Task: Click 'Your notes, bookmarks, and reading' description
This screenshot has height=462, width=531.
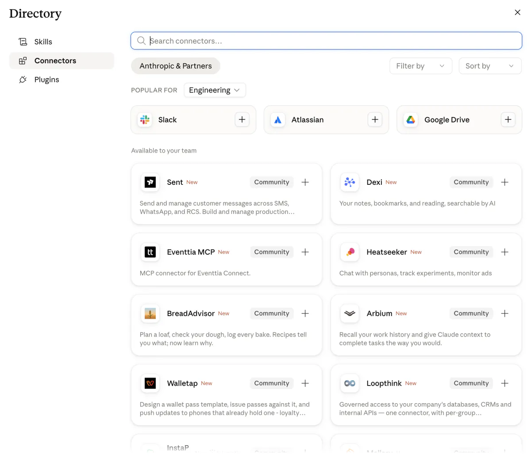Action: click(417, 203)
